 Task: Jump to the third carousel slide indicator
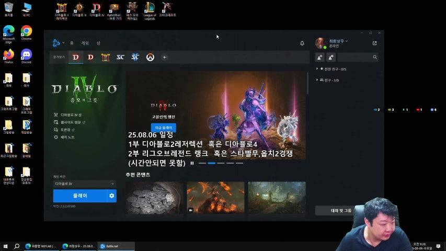pyautogui.click(x=221, y=163)
